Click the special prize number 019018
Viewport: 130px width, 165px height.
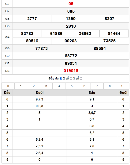click(71, 71)
